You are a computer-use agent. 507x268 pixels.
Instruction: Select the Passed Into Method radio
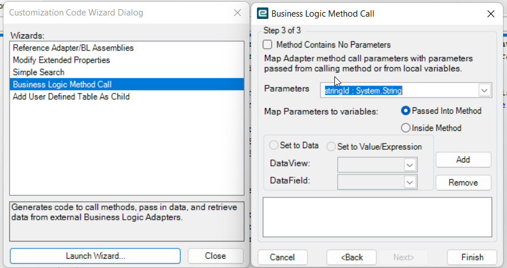point(405,111)
